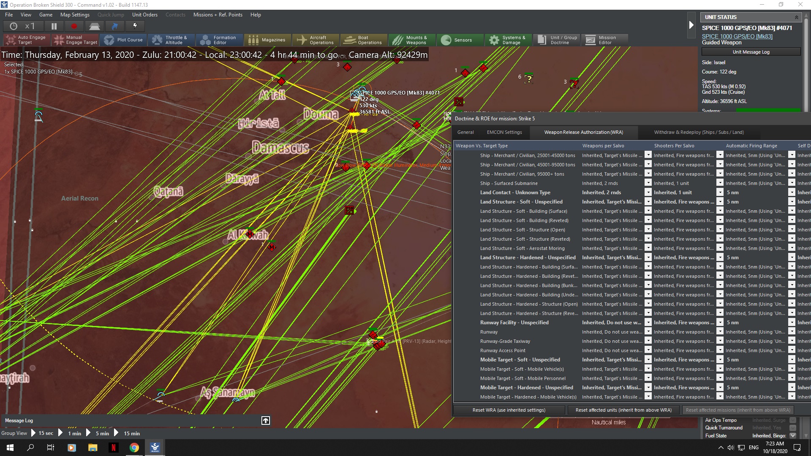Open Weapons per Salvo dropdown for Ship - Merchant 25001-45000 tons

tap(648, 155)
